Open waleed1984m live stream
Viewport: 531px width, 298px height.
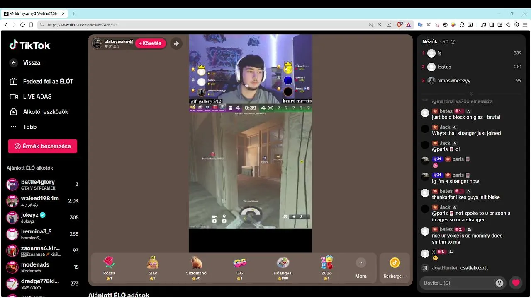[42, 201]
